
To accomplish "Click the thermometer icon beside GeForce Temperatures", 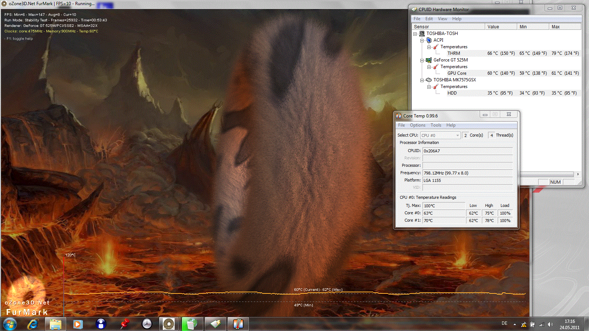I will pyautogui.click(x=436, y=67).
